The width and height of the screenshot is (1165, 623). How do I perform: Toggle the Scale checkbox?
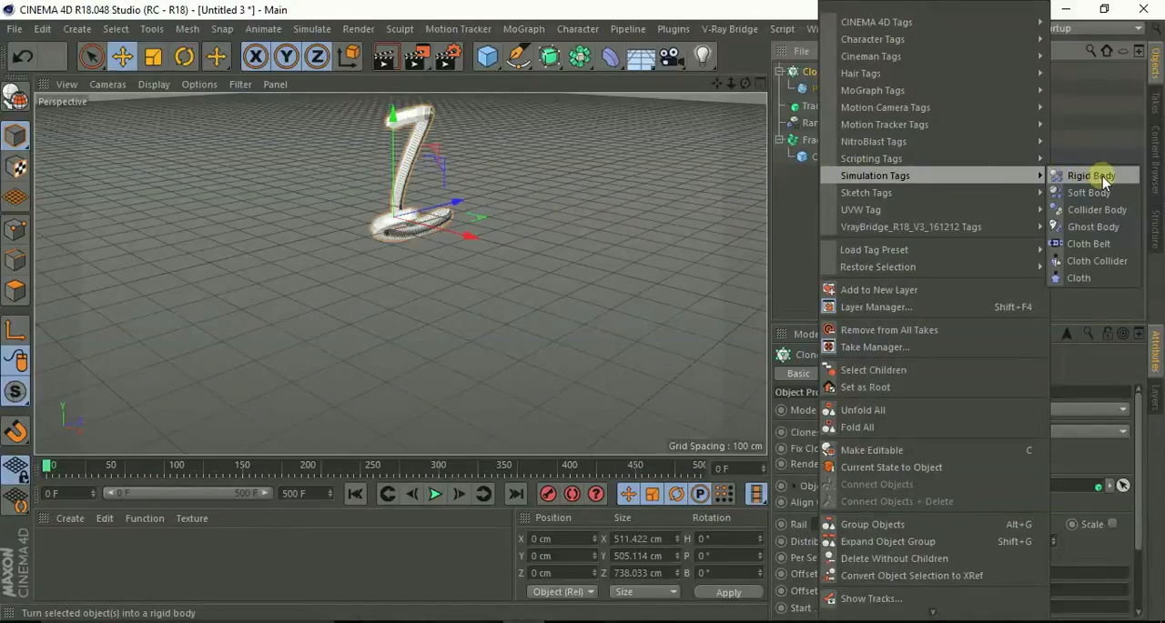pyautogui.click(x=1112, y=524)
